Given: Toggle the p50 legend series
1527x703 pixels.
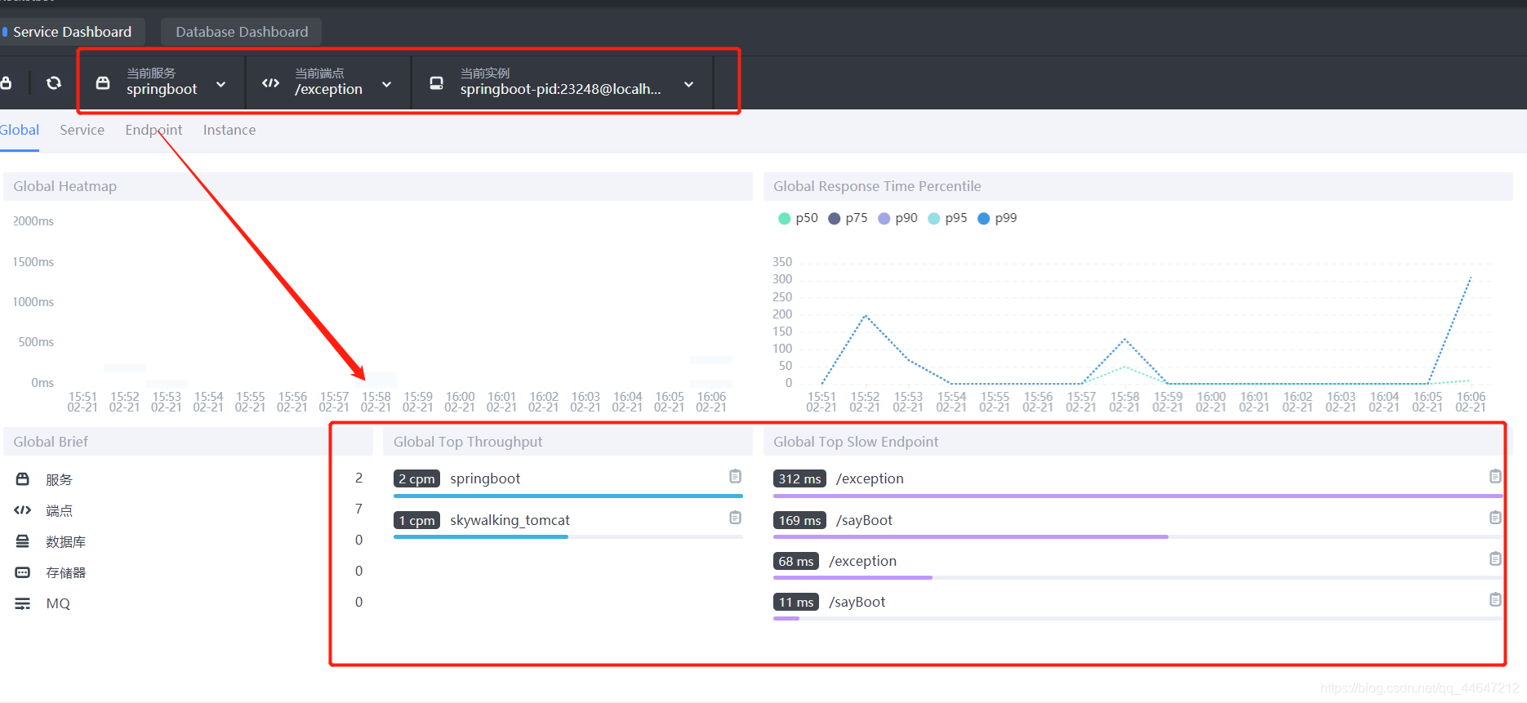Looking at the screenshot, I should coord(798,218).
